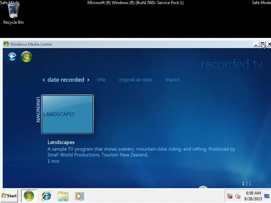This screenshot has width=271, height=203.
Task: Click the left chevron before date recorded
Action: (44, 80)
